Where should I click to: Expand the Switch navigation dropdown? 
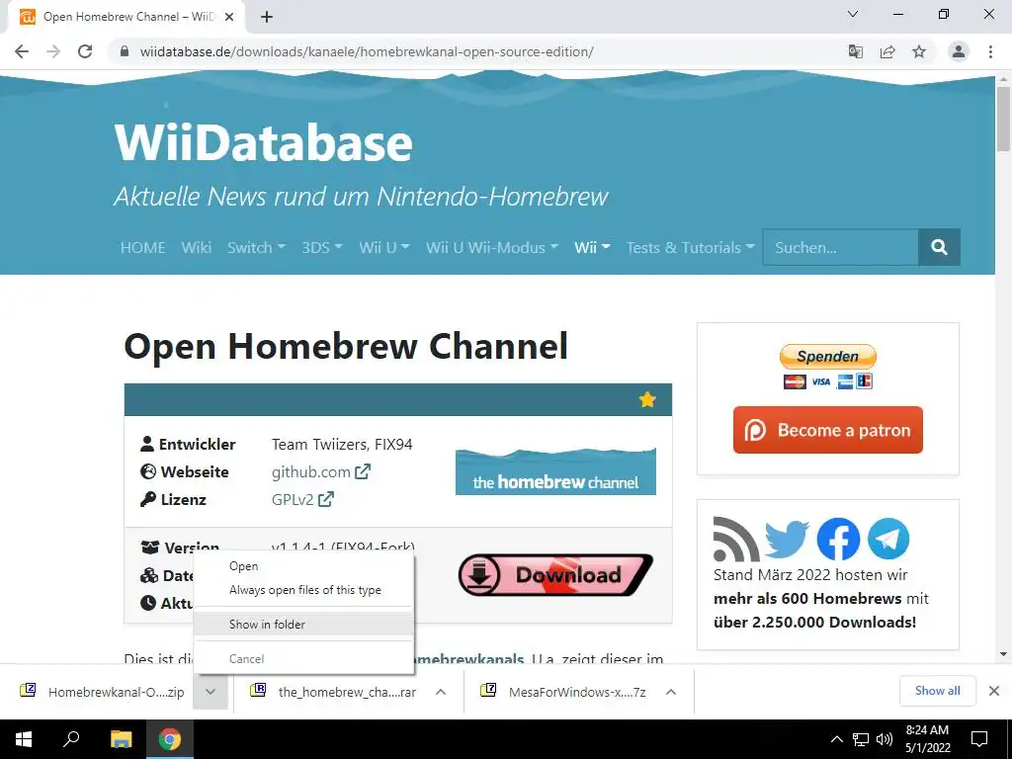point(256,247)
